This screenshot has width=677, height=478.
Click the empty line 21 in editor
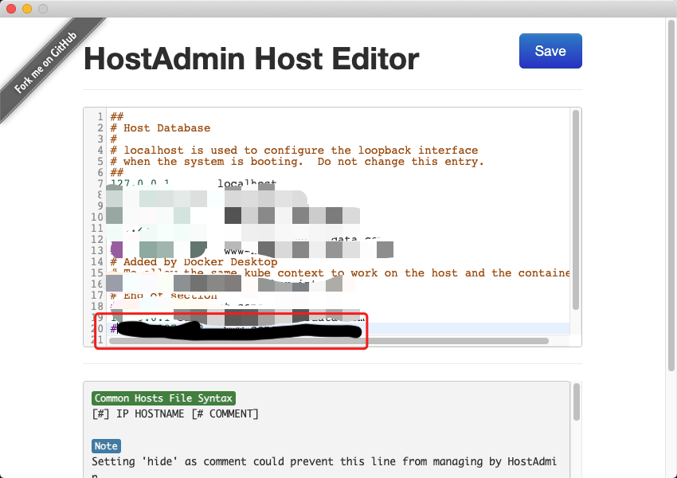(x=339, y=340)
